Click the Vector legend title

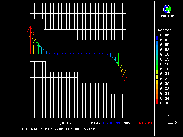165,30
